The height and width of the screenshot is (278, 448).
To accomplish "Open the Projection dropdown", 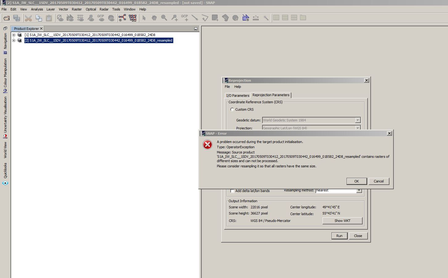I will pos(358,128).
